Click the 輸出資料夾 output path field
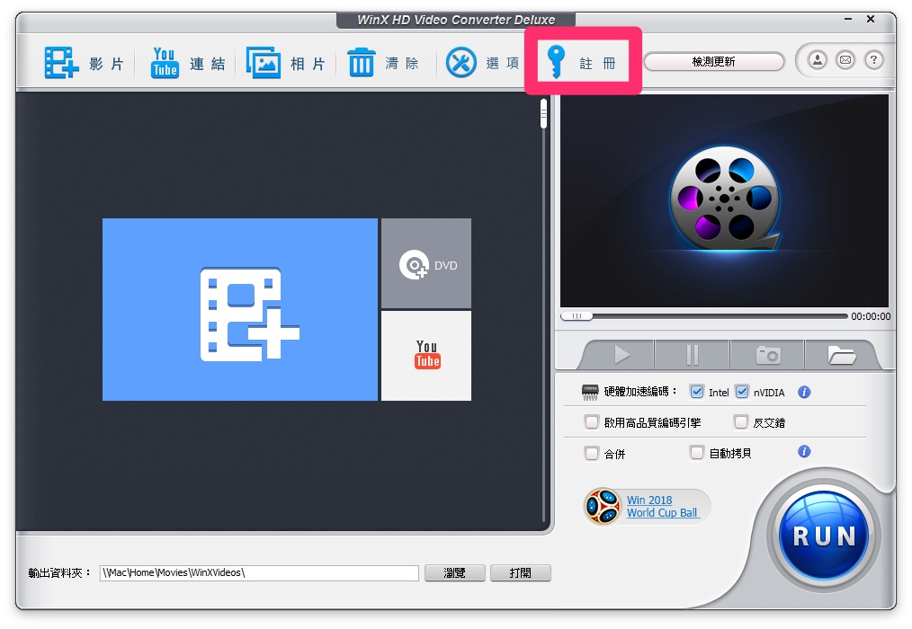The height and width of the screenshot is (629, 912). point(259,572)
